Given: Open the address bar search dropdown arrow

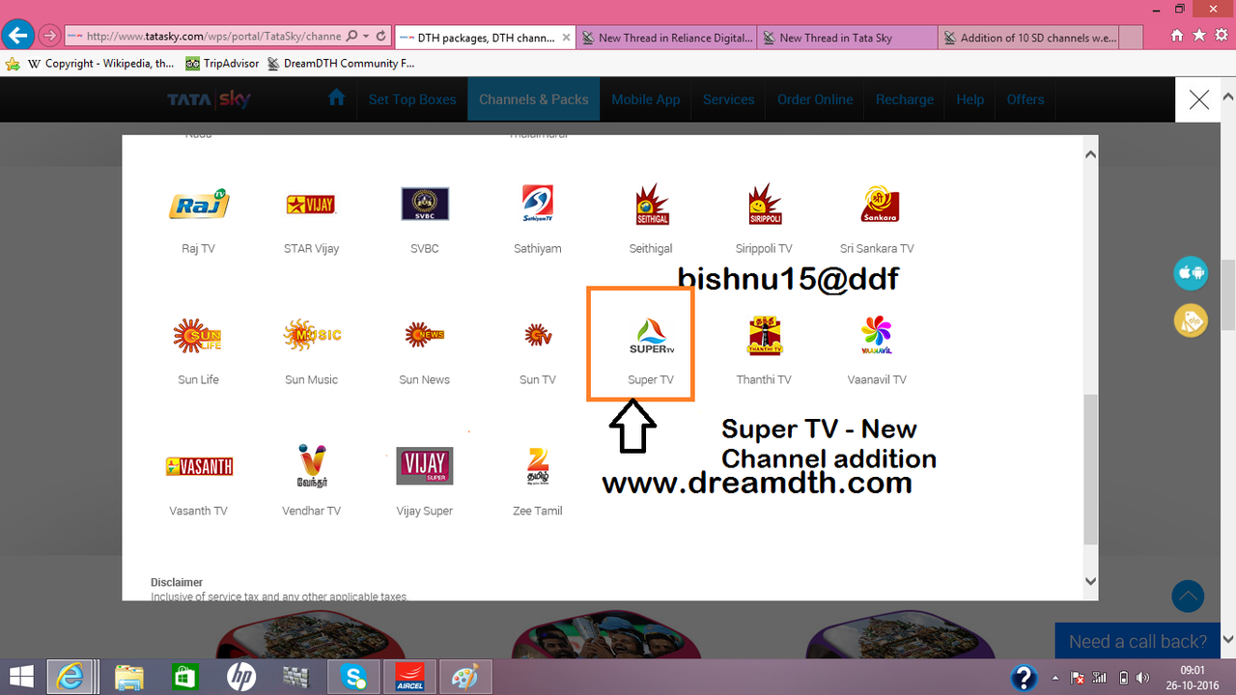Looking at the screenshot, I should pyautogui.click(x=366, y=37).
